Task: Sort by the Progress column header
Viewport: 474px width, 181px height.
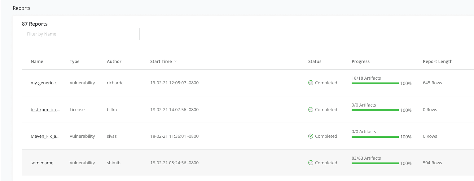Action: tap(360, 61)
